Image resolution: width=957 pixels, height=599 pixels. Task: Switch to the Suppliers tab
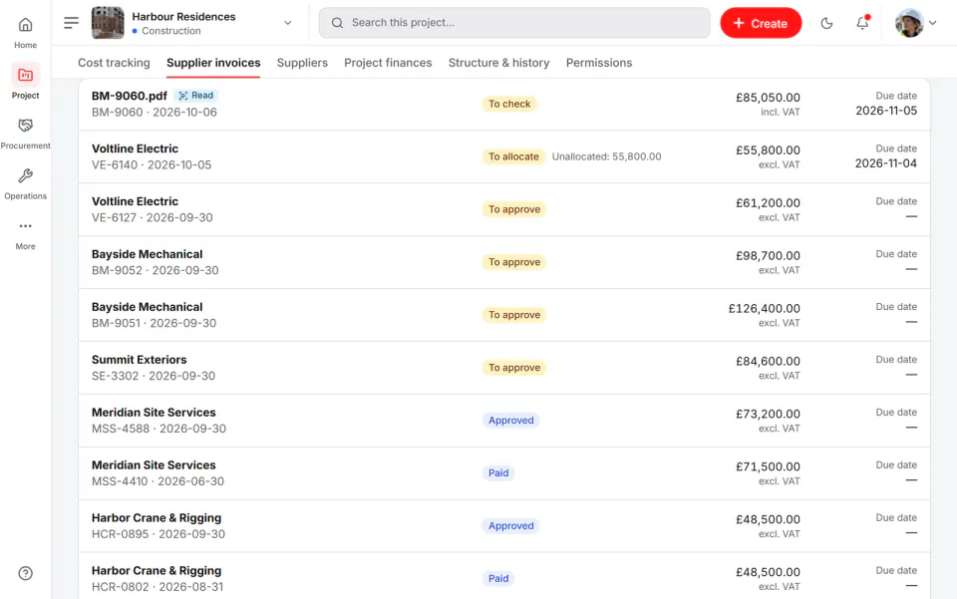(x=302, y=63)
